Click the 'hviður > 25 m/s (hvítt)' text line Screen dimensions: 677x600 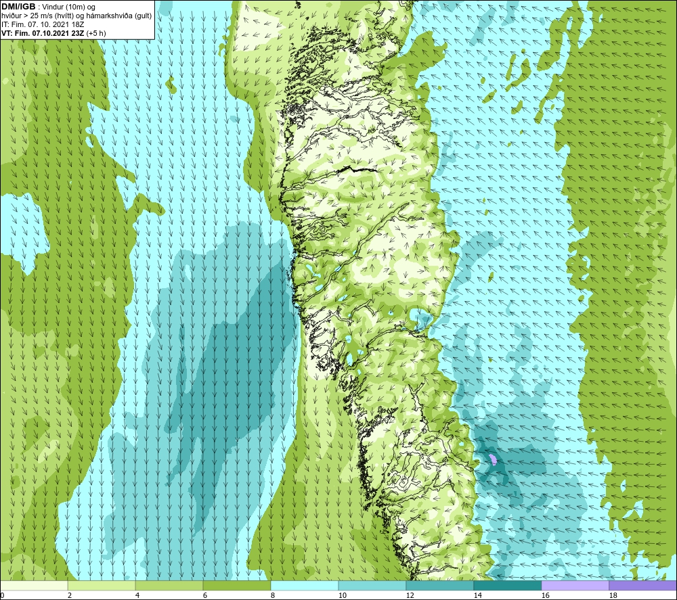tap(77, 16)
